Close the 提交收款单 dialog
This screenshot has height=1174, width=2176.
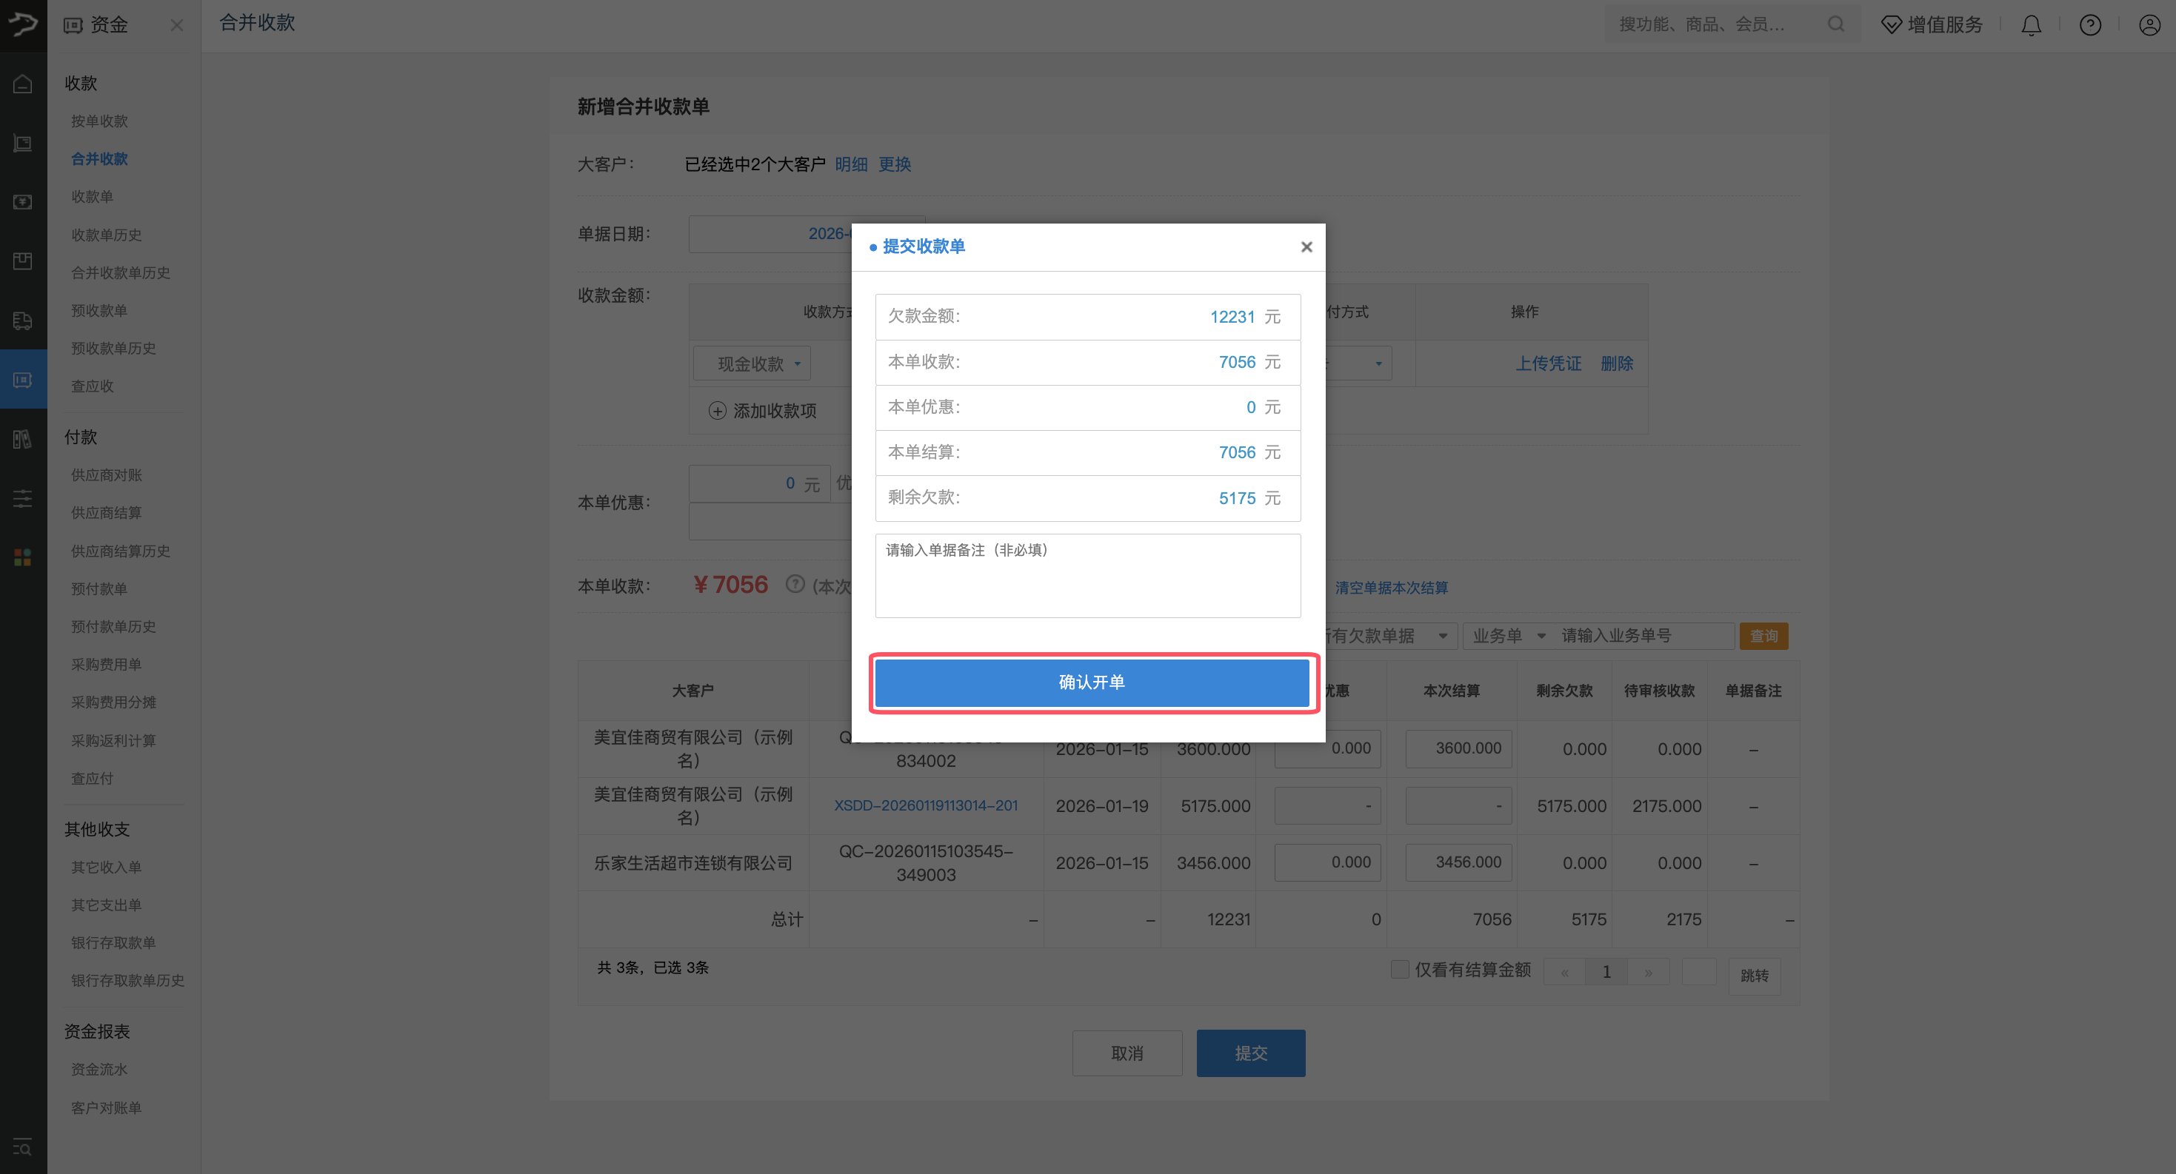(1306, 246)
